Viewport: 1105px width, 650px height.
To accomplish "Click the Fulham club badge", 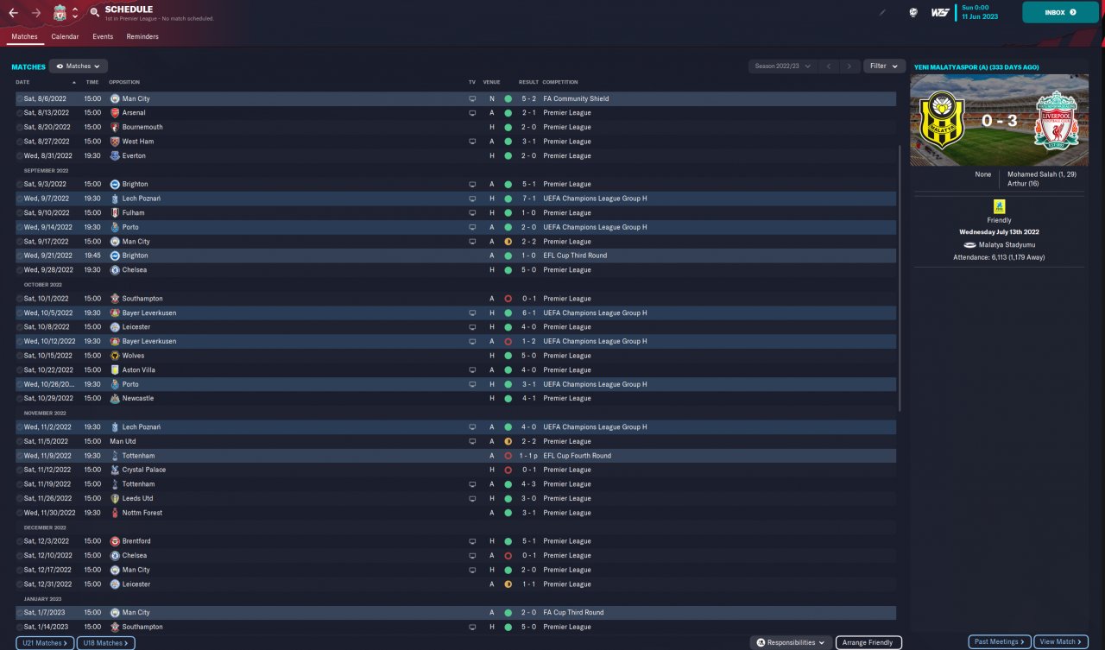I will click(x=115, y=212).
